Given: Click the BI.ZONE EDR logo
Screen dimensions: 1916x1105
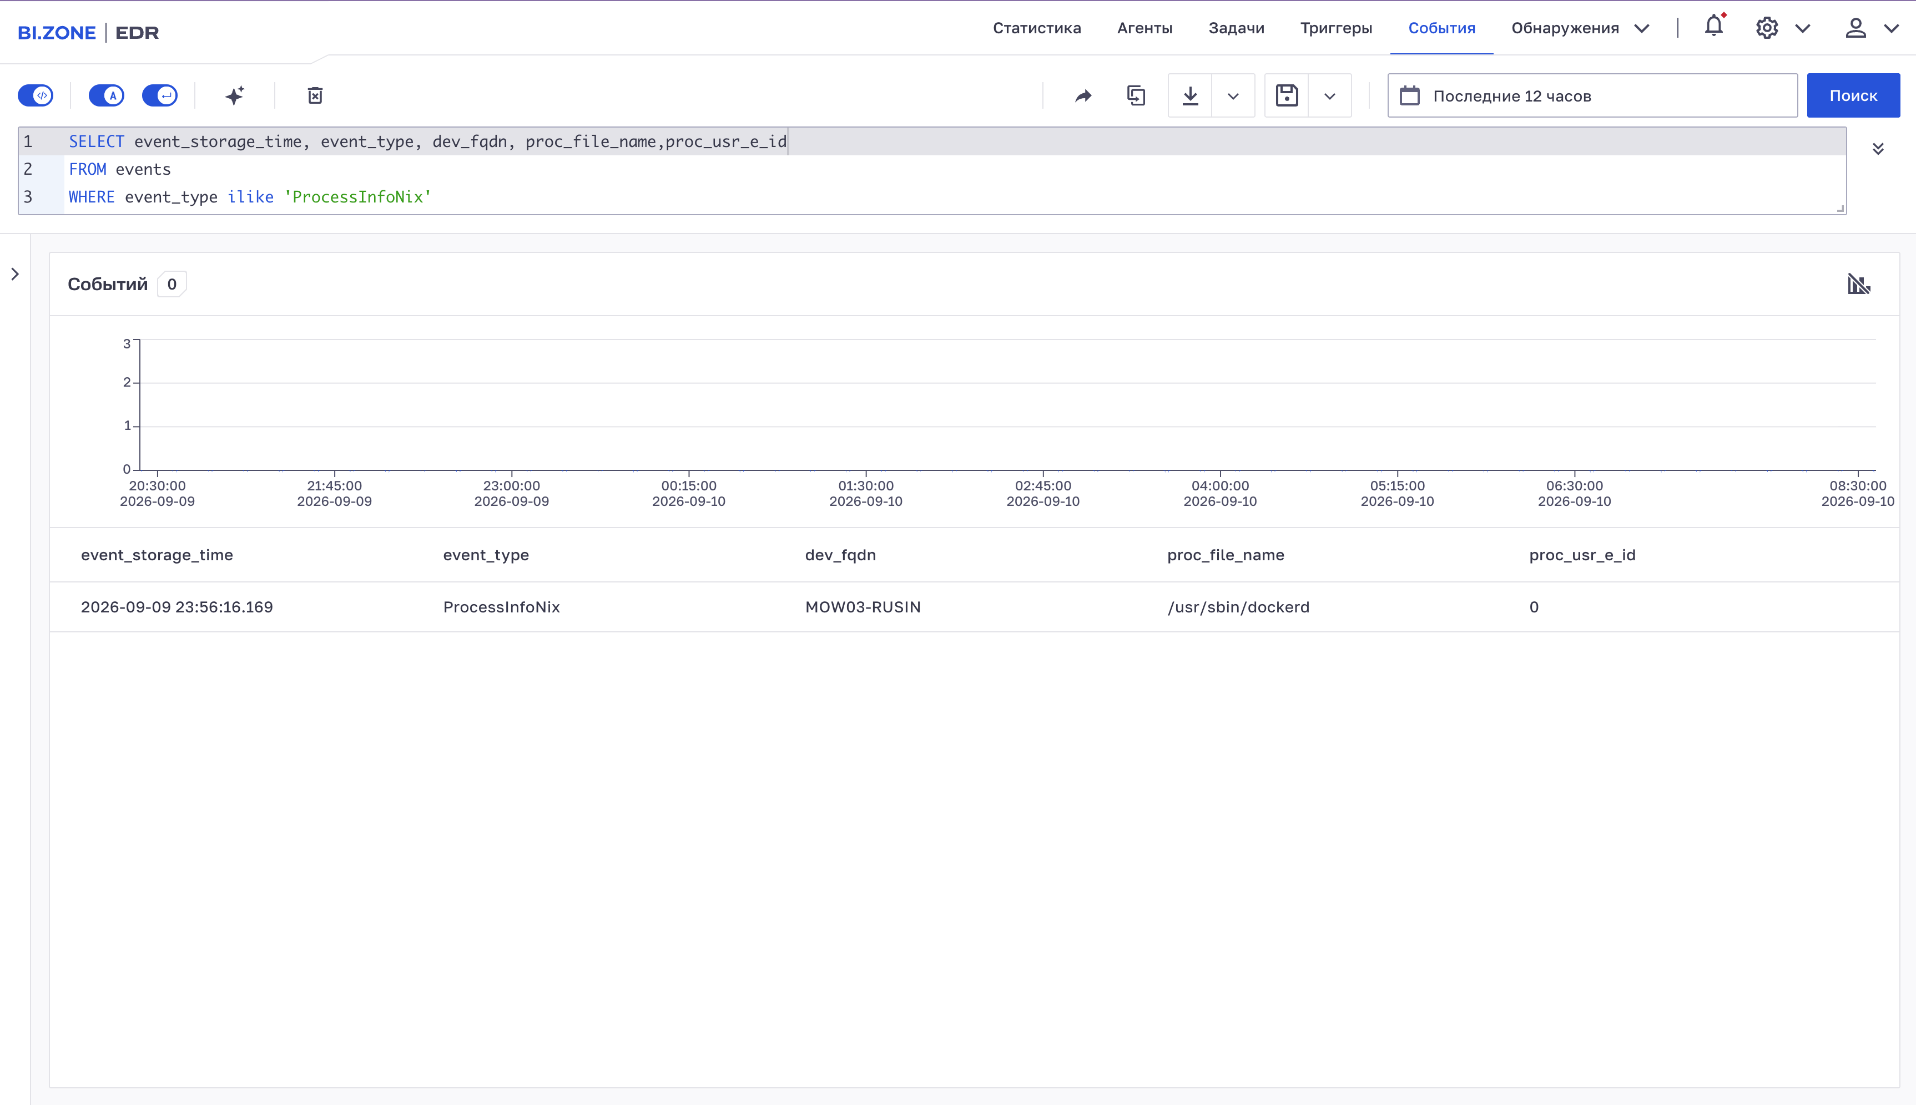Looking at the screenshot, I should point(88,33).
